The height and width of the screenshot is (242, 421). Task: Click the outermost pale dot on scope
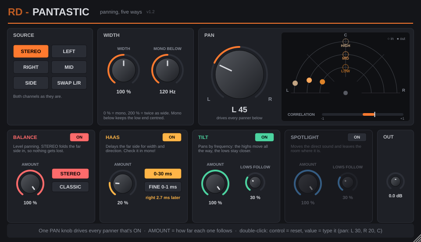coord(295,83)
